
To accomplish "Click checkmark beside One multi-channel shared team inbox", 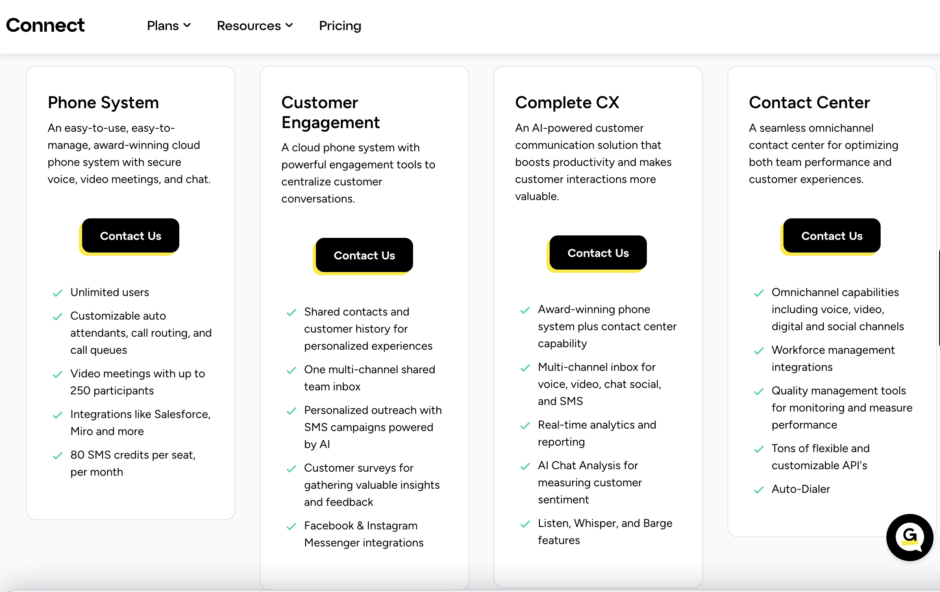I will (291, 370).
